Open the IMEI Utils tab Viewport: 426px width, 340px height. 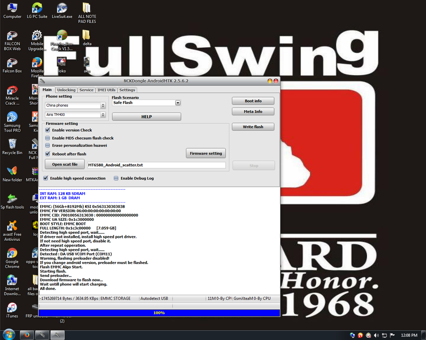point(106,90)
